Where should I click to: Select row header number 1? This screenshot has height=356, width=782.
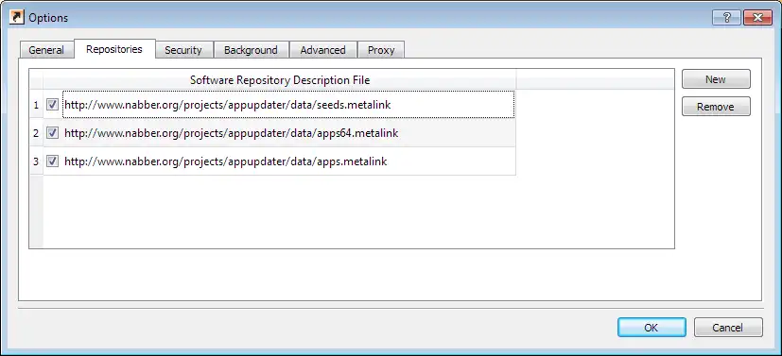36,105
